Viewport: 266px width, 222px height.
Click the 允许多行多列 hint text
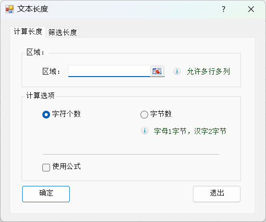[208, 71]
